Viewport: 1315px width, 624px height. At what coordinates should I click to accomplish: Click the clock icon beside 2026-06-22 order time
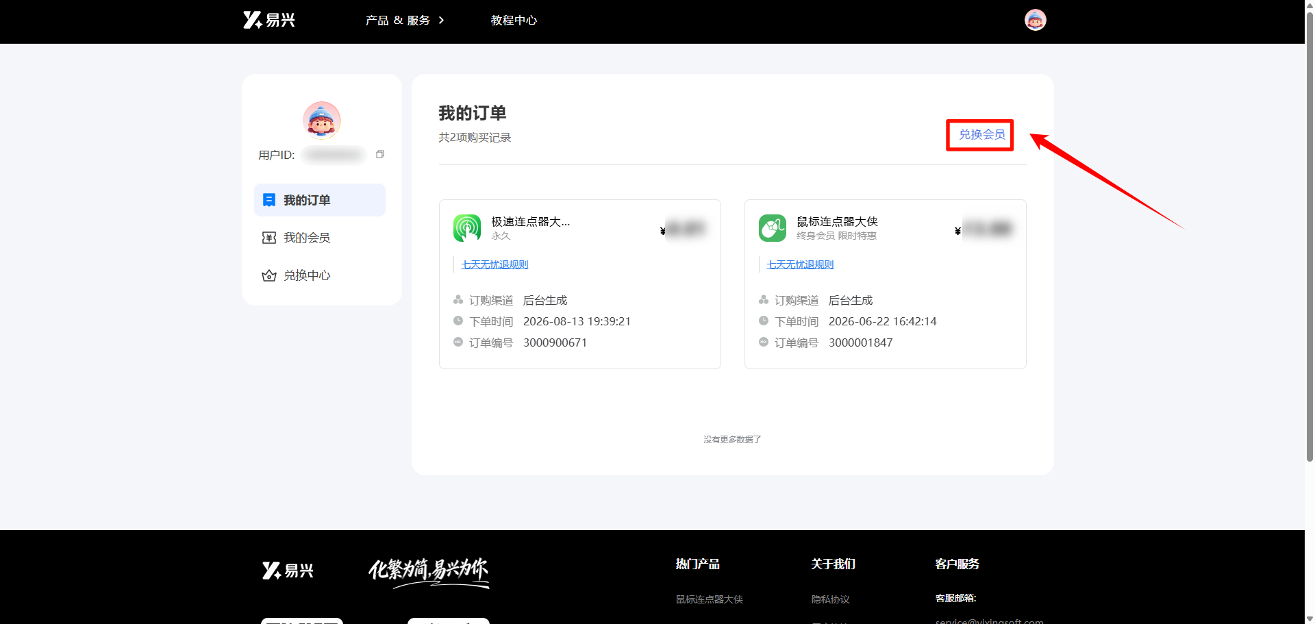pyautogui.click(x=764, y=321)
